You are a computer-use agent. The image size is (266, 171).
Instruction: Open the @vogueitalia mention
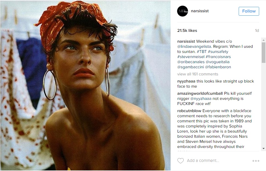point(218,62)
